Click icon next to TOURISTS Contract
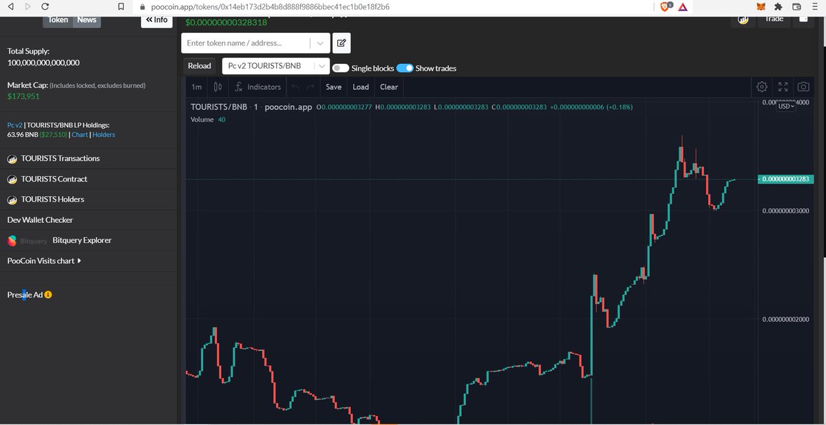This screenshot has width=826, height=425. 12,179
